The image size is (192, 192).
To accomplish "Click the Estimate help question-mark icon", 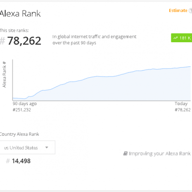I will [x=191, y=11].
